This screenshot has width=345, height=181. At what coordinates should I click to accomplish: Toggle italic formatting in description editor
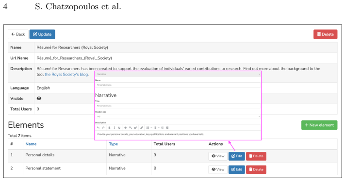tap(114, 128)
